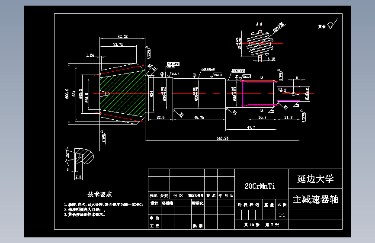The width and height of the screenshot is (375, 243).
Task: Select the overall length 149.25 dimension
Action: tap(223, 138)
